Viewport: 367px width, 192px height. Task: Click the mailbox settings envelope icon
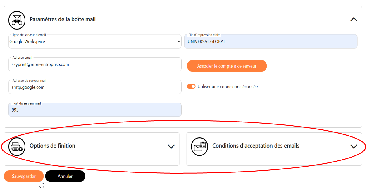tap(17, 20)
